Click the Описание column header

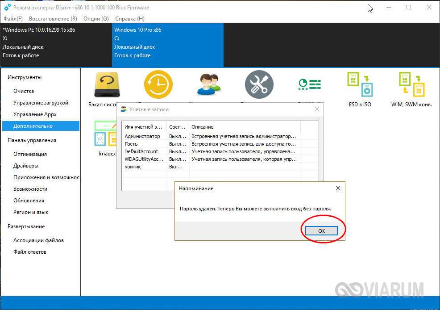tap(203, 127)
